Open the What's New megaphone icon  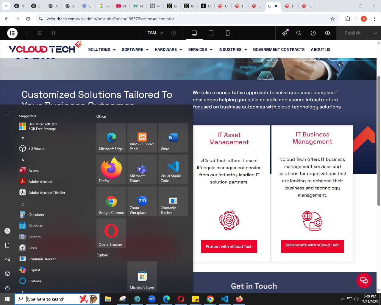click(x=285, y=33)
